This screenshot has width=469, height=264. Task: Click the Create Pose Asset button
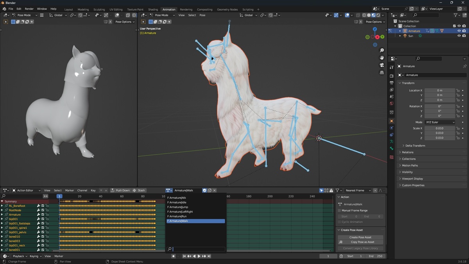[360, 237]
